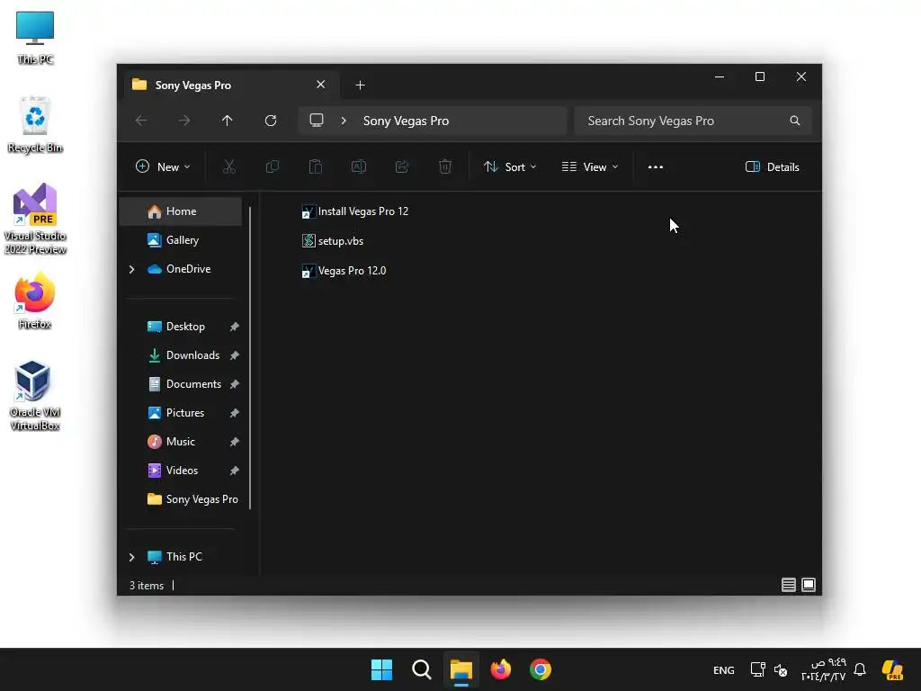Go forward with the right arrow

click(183, 121)
